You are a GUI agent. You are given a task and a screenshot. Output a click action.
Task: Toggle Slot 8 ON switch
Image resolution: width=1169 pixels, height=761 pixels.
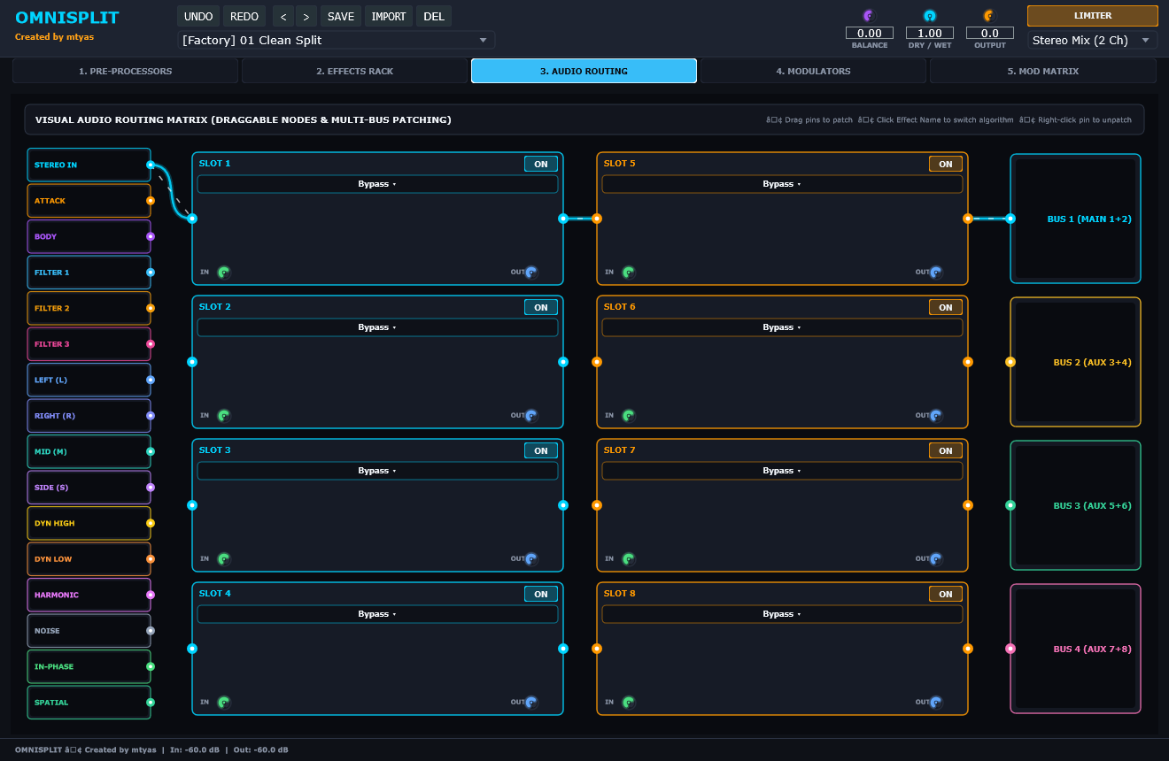(x=946, y=594)
